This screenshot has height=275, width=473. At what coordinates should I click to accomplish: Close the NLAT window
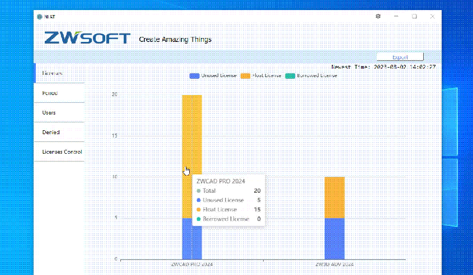(432, 16)
